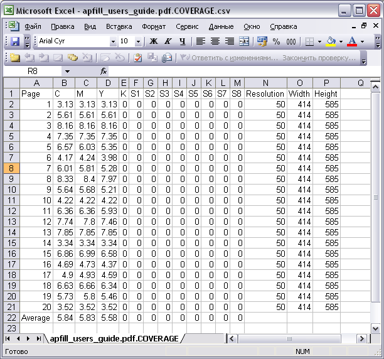Open the Данные menu
384x359 pixels.
tap(221, 26)
